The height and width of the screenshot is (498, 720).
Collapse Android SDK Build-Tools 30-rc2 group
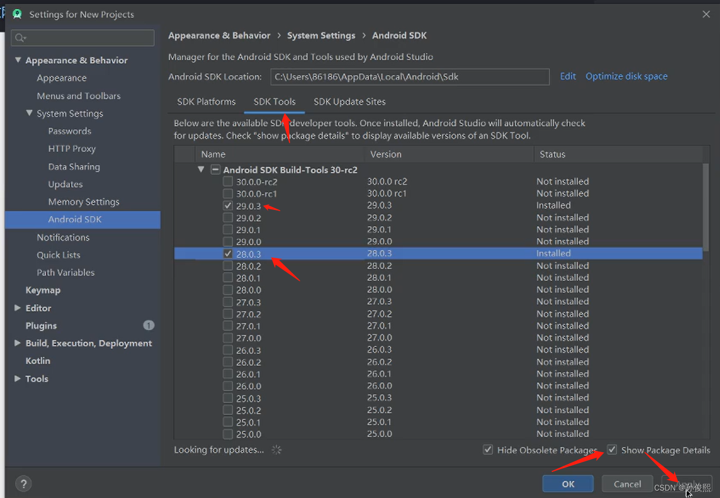point(201,169)
